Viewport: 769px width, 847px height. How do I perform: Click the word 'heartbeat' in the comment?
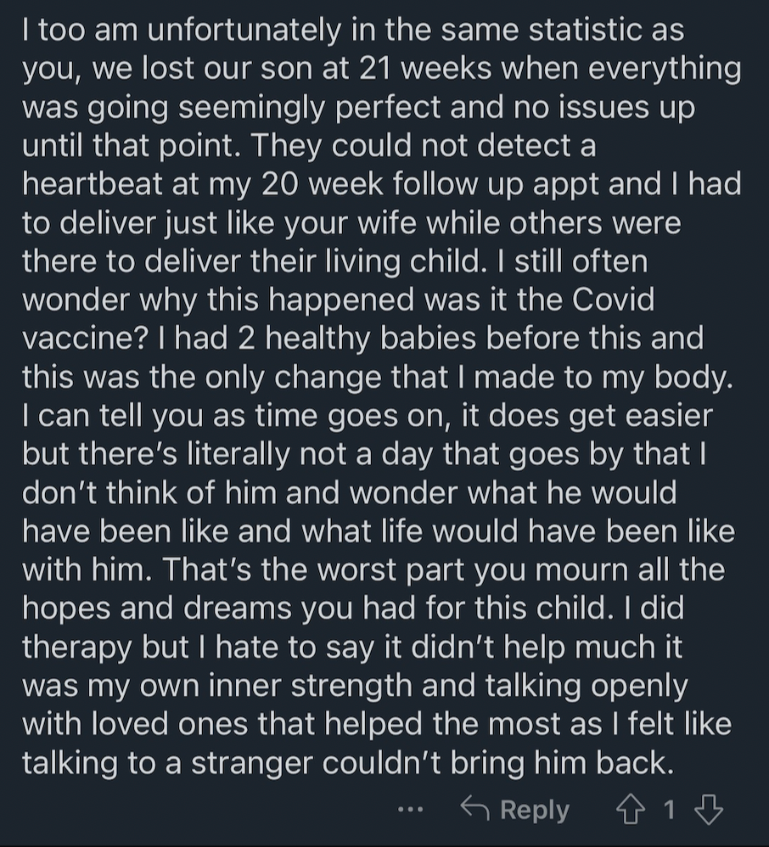coord(93,185)
